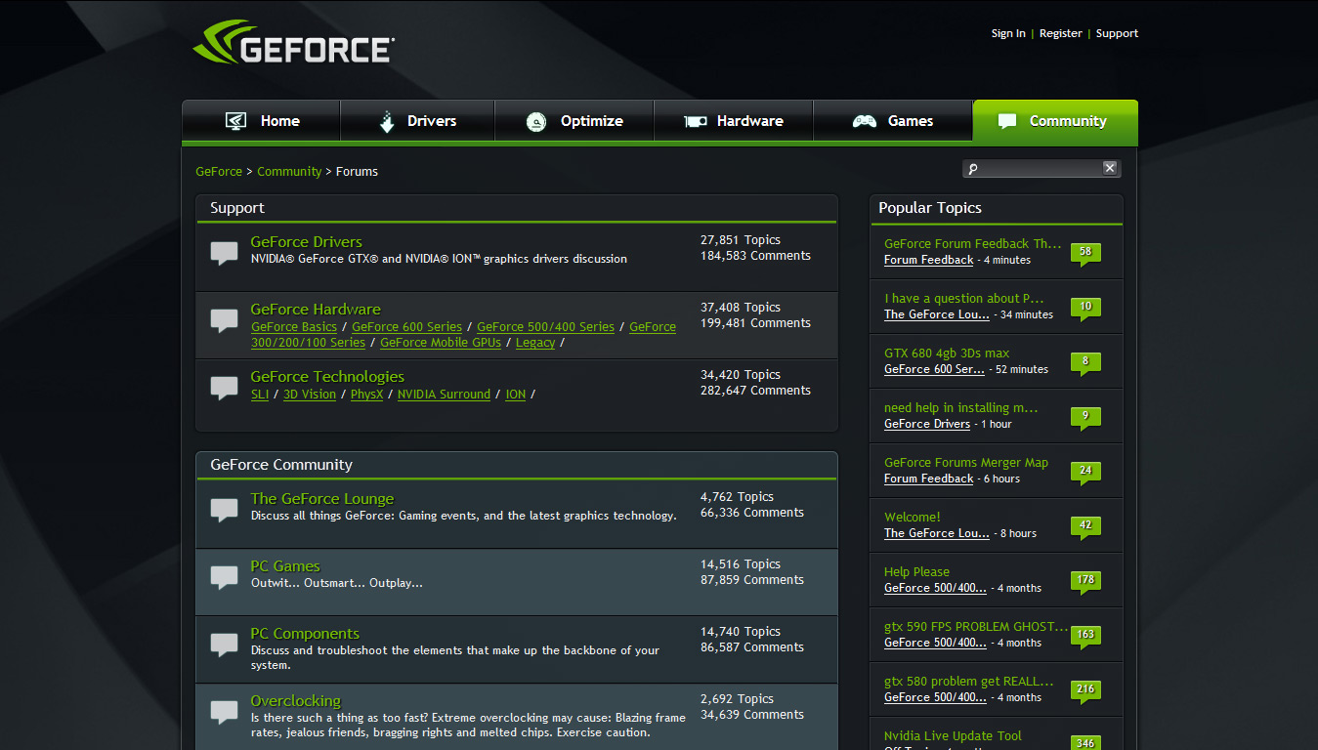This screenshot has width=1318, height=750.
Task: Open the PhysX subforum
Action: 366,395
